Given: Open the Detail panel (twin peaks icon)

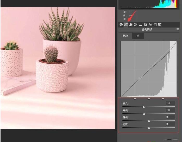Looking at the screenshot, I should point(131,25).
